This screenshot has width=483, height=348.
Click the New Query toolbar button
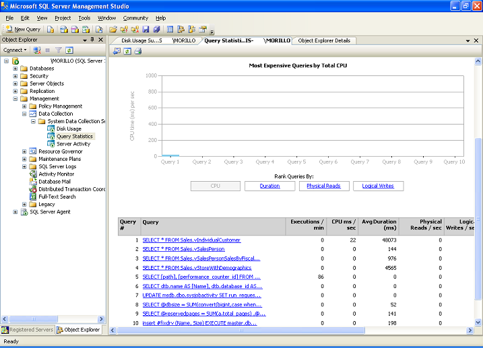coord(23,29)
